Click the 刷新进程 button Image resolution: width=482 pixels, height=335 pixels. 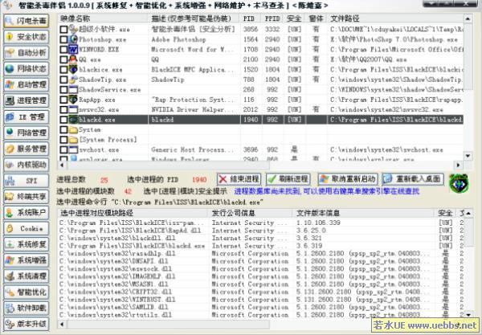coord(288,179)
